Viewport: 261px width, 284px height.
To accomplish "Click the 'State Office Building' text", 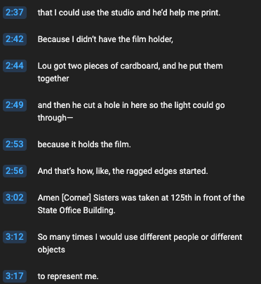I will [x=76, y=210].
